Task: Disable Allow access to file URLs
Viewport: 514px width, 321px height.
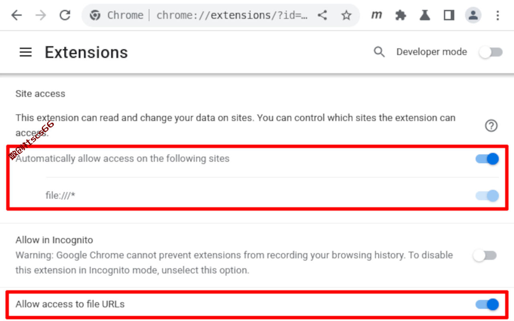Action: click(487, 305)
